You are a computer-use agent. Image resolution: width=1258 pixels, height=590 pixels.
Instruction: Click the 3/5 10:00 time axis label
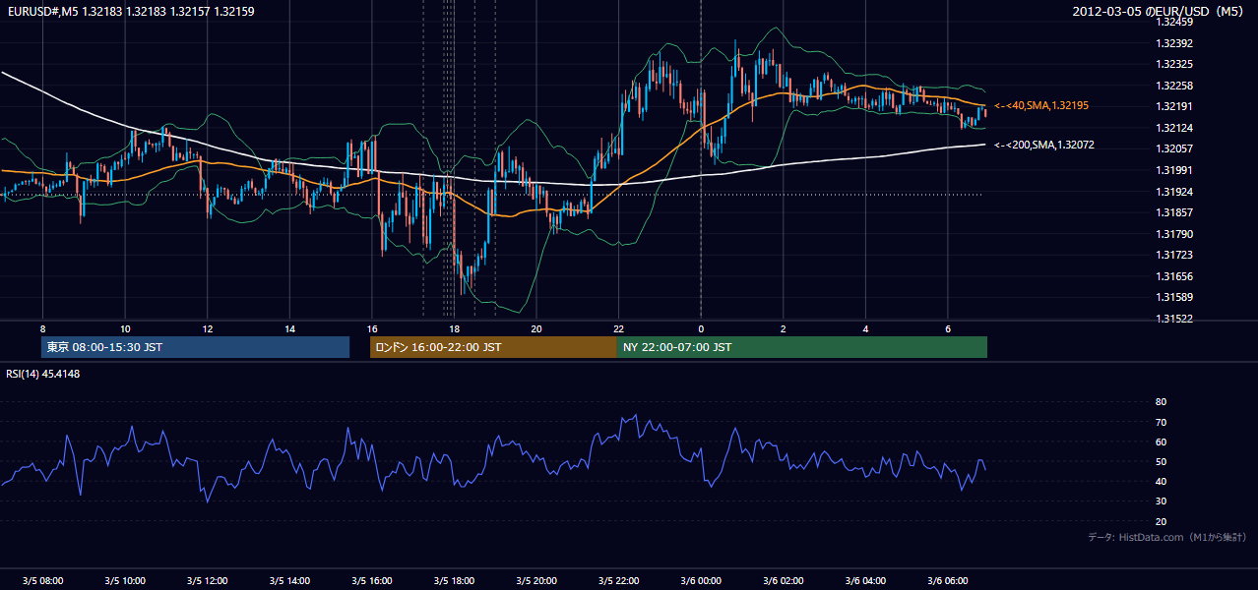pyautogui.click(x=125, y=581)
